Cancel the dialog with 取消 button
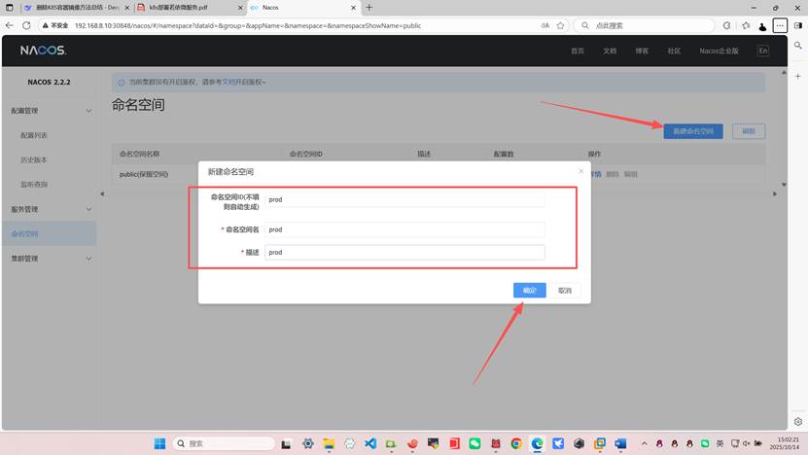 565,290
